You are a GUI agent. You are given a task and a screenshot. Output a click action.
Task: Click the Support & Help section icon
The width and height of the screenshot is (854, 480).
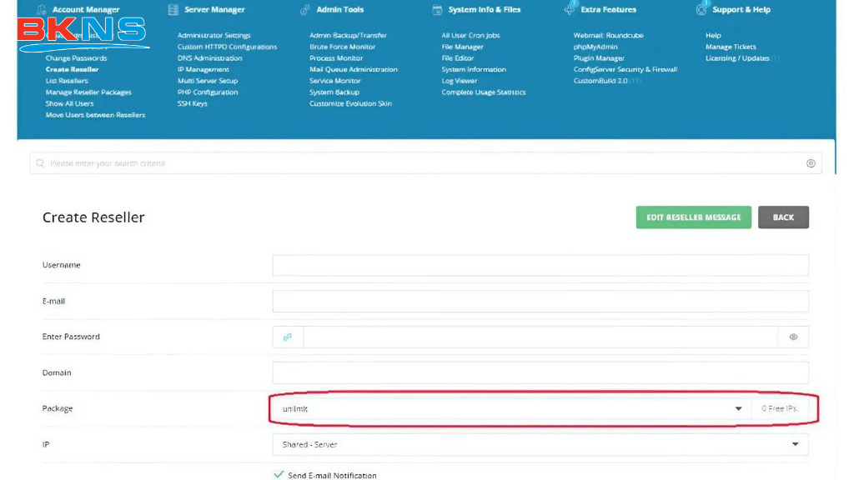(x=701, y=9)
